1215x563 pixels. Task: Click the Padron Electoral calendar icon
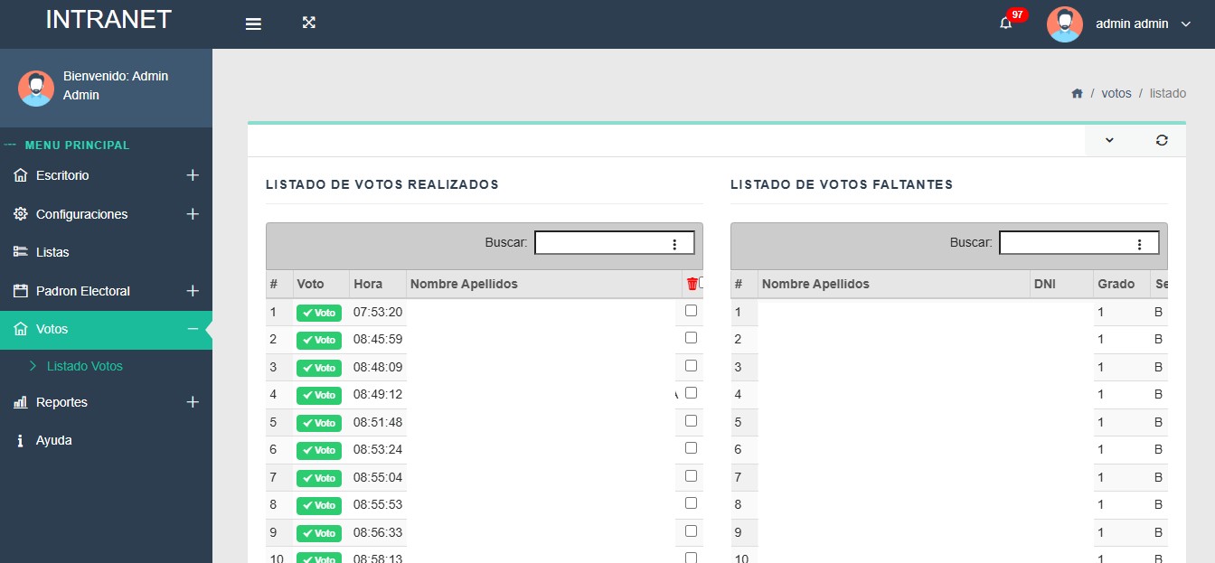coord(21,291)
